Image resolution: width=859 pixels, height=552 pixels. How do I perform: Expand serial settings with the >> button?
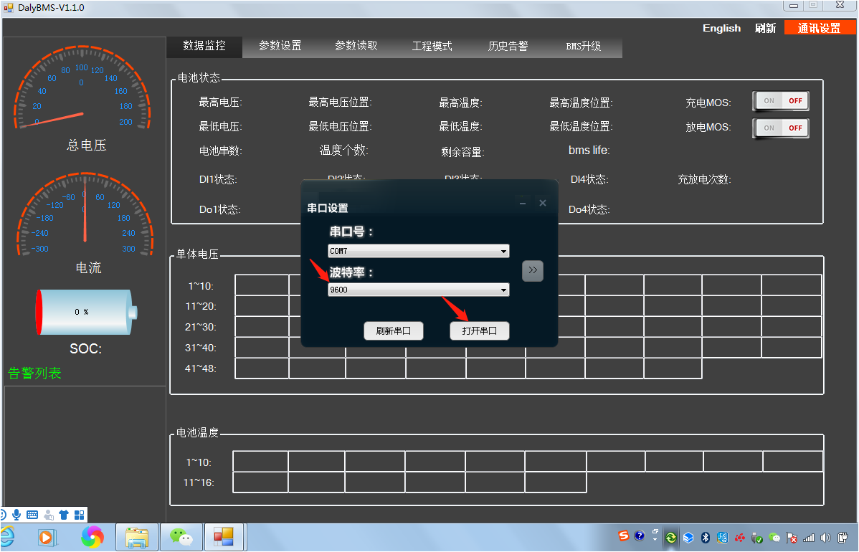pyautogui.click(x=533, y=270)
